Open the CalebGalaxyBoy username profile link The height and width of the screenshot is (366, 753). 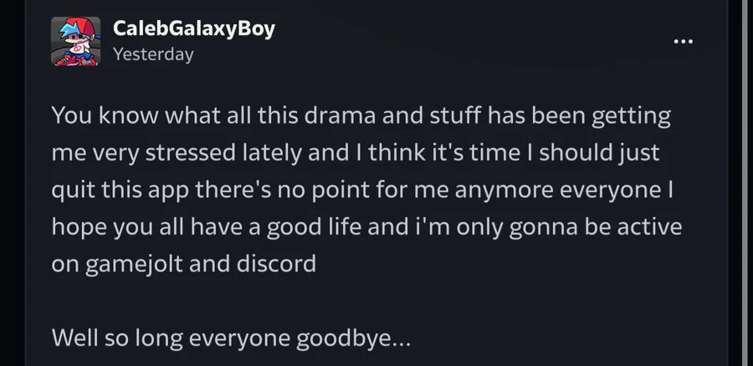click(194, 28)
